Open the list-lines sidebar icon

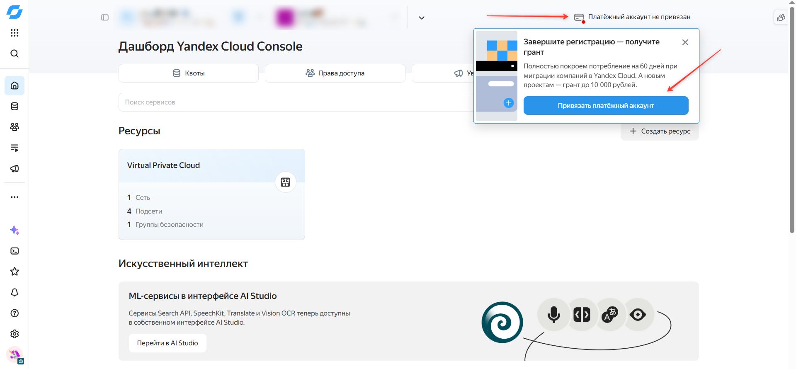coord(15,148)
